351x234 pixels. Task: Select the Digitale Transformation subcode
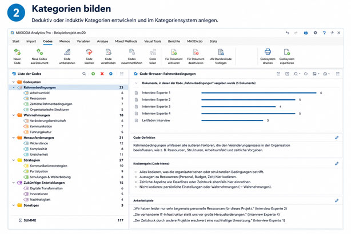click(46, 188)
